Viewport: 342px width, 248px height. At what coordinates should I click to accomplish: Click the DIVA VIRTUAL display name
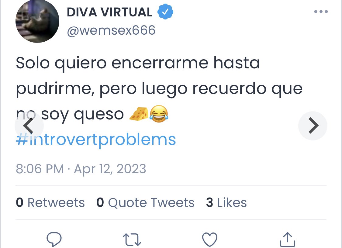tap(109, 12)
